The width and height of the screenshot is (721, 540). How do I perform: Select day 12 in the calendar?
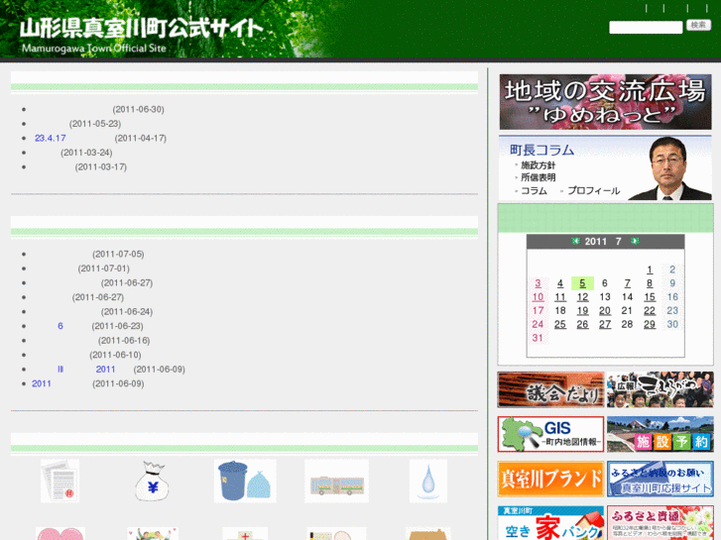pos(582,297)
